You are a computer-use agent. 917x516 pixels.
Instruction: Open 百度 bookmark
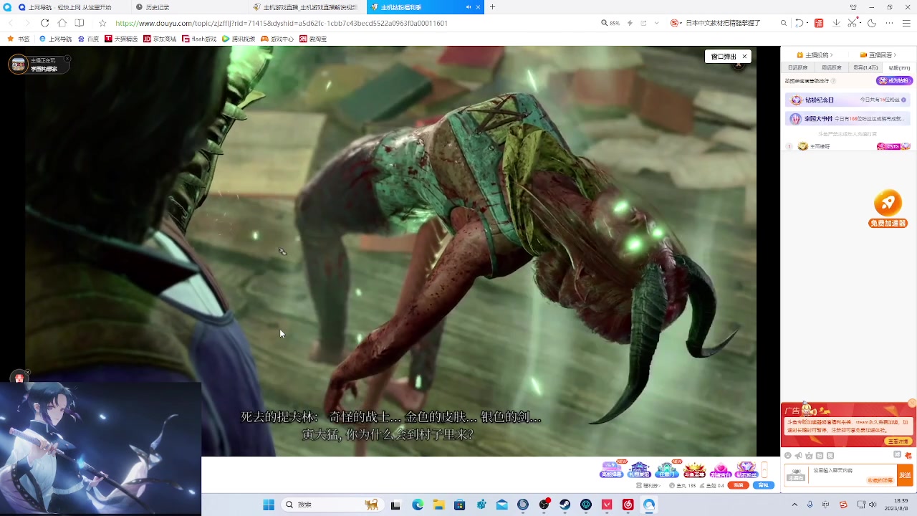[88, 39]
